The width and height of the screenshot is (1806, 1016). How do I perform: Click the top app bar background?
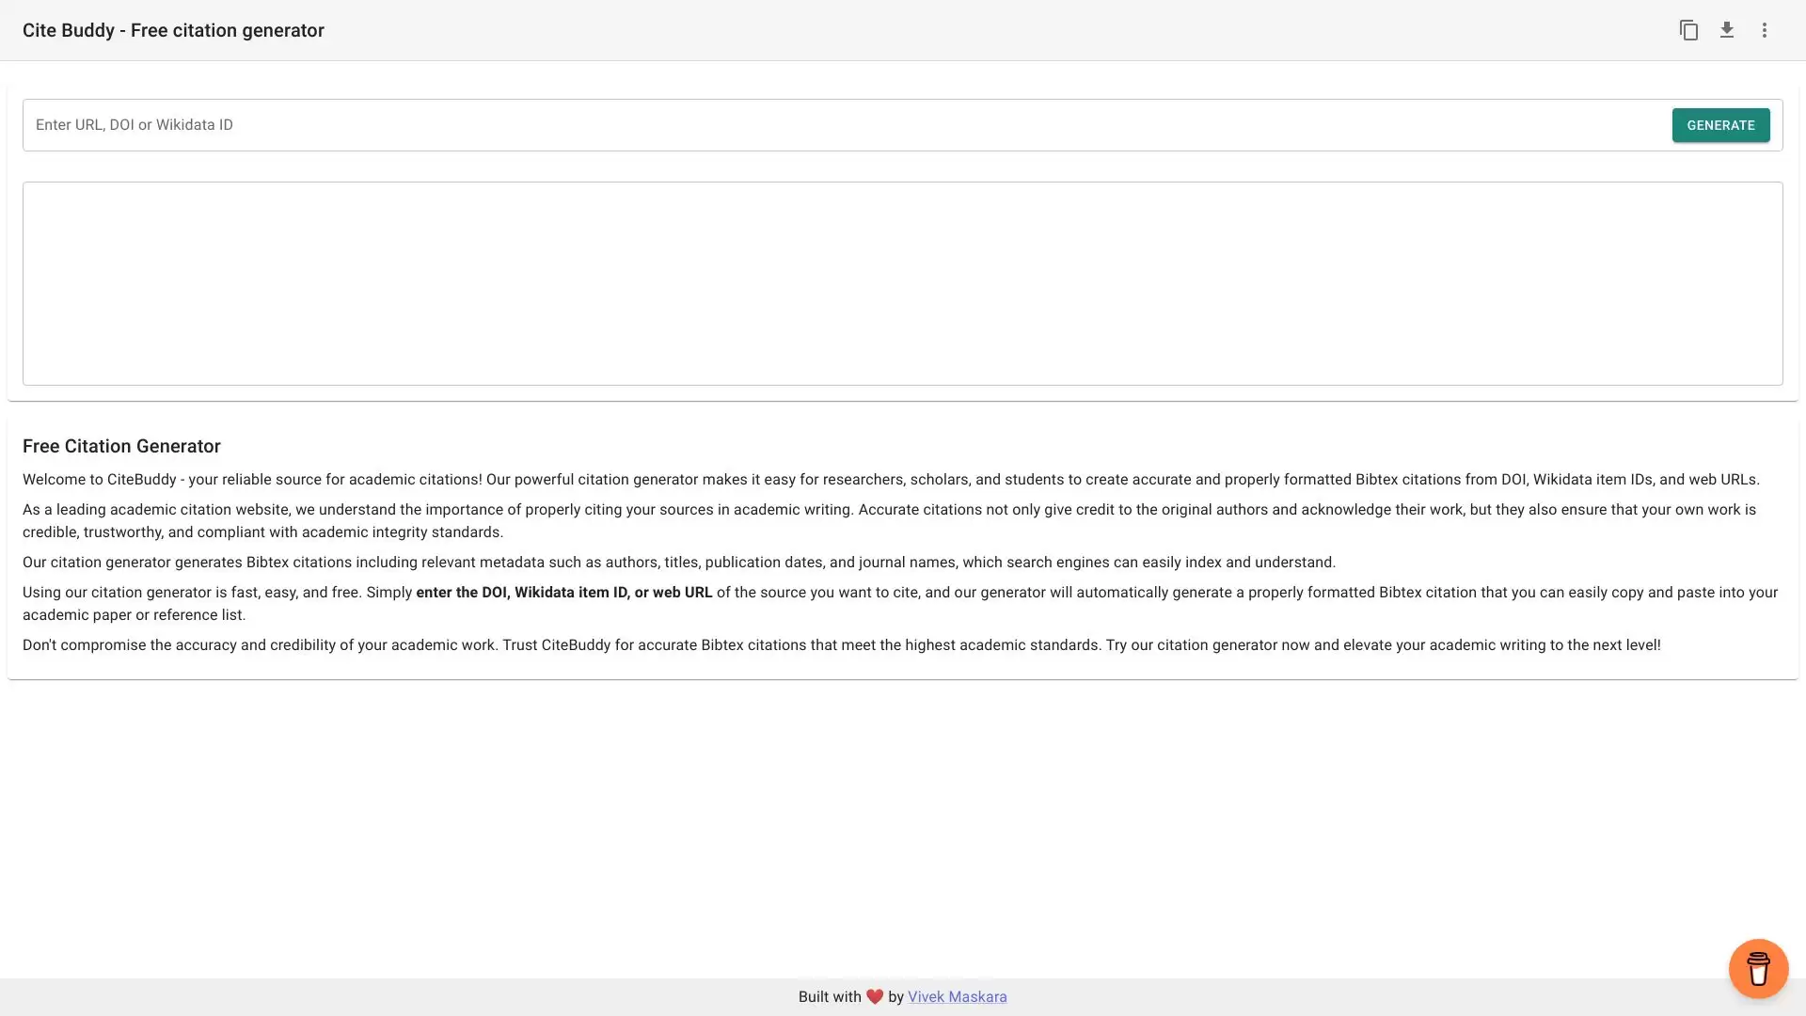tap(941, 30)
